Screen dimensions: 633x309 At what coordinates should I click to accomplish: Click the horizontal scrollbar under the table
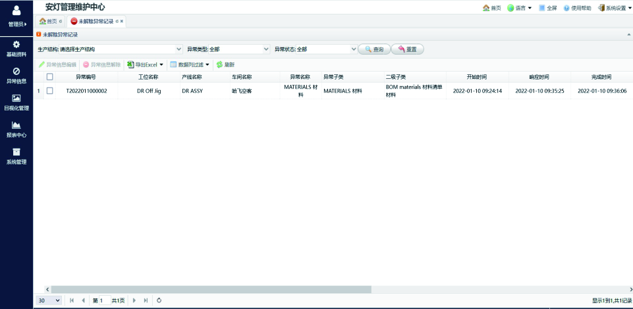coord(211,289)
